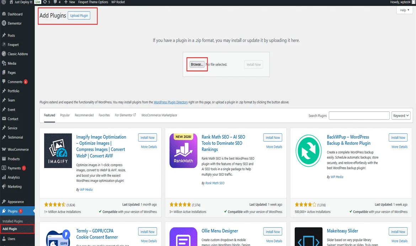The image size is (416, 246).
Task: Click the Browse file button
Action: 197,64
